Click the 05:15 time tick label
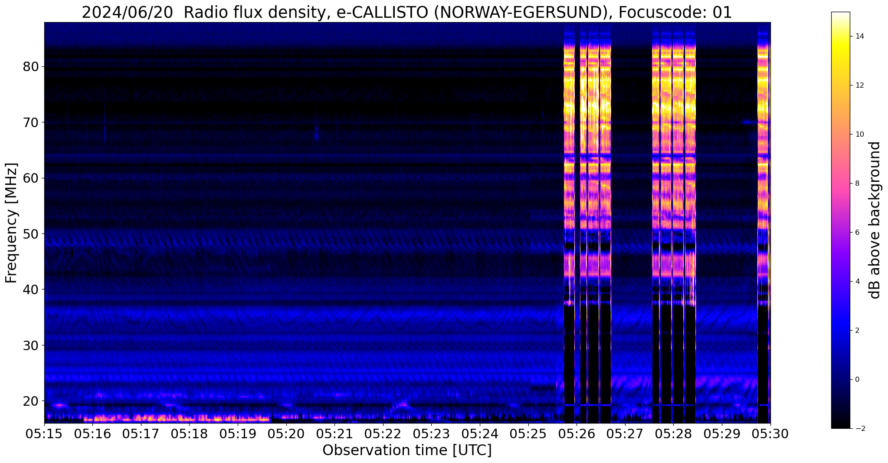Viewport: 888px width, 463px height. [44, 433]
